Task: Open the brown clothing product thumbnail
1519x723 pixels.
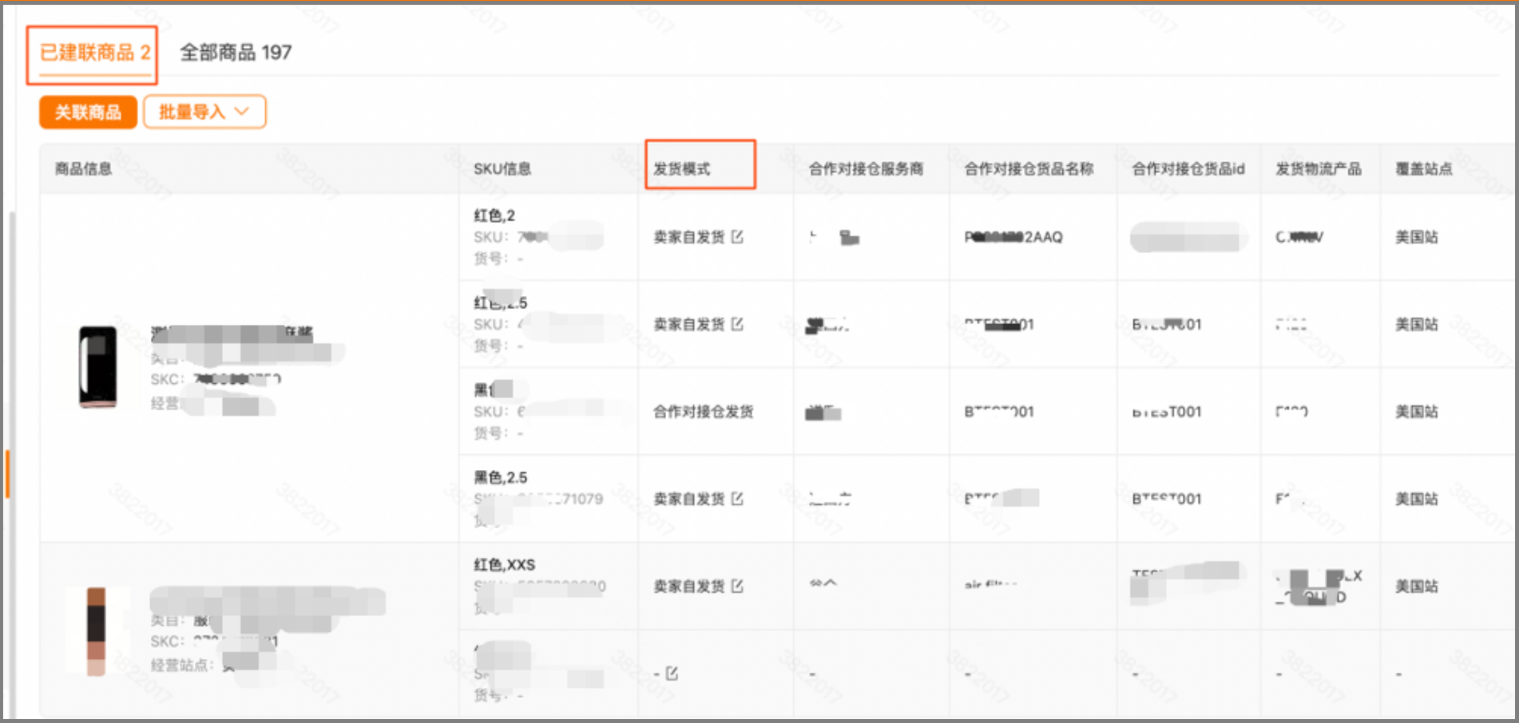Action: pos(96,630)
